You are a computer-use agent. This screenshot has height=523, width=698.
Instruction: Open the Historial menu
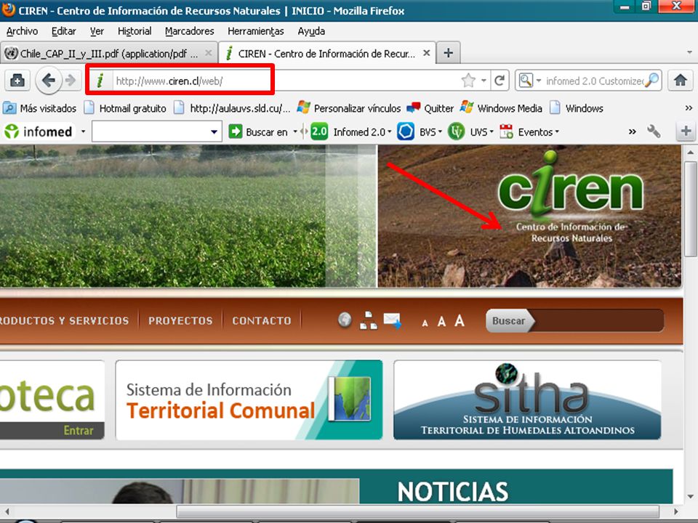coord(135,31)
